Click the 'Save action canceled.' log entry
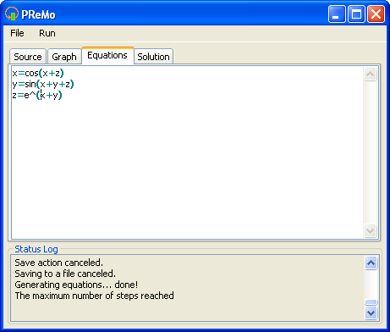This screenshot has width=390, height=332. coord(58,263)
